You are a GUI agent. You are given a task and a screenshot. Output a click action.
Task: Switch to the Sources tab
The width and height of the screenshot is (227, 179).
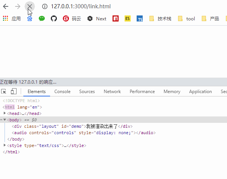[x=87, y=92]
